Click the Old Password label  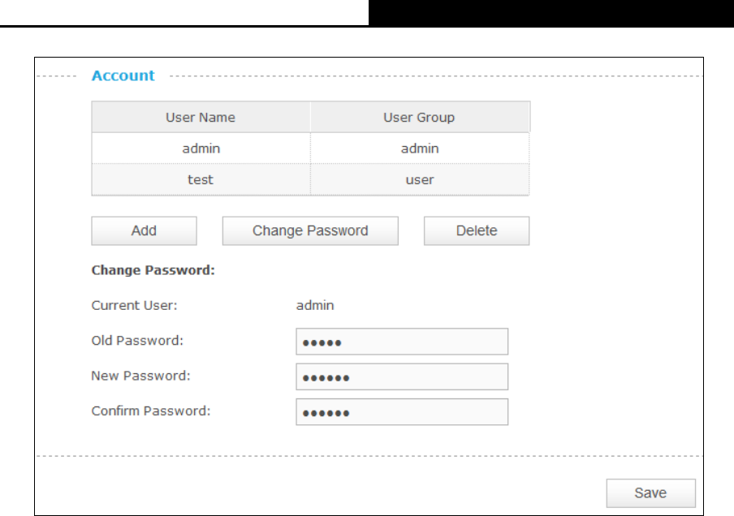tap(137, 341)
